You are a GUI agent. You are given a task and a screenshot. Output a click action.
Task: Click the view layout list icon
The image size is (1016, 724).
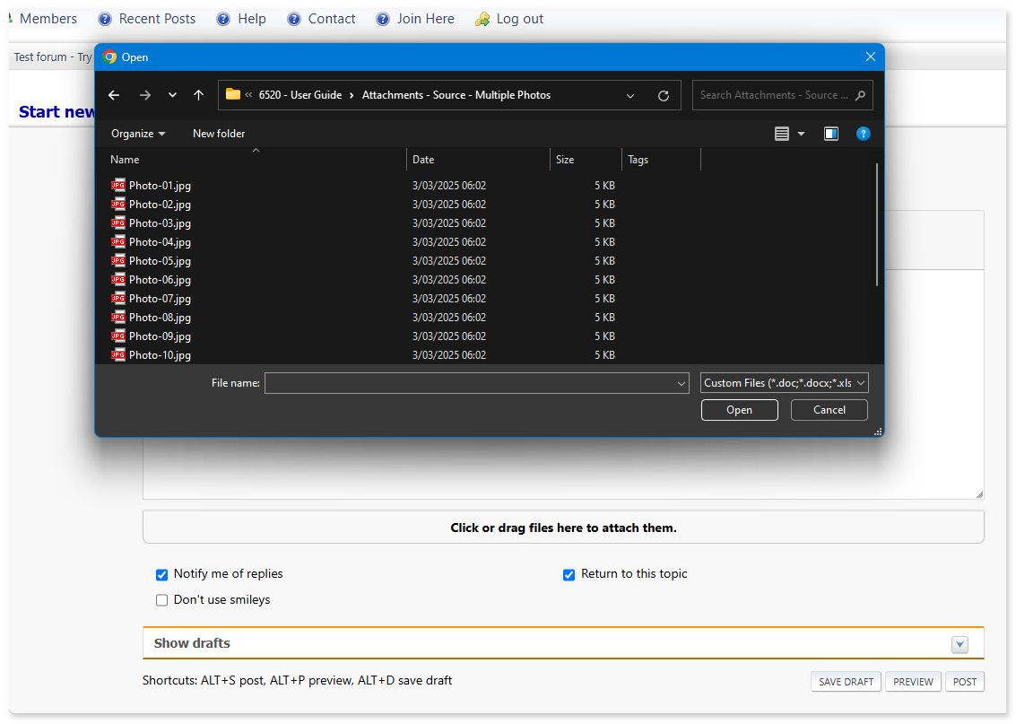782,134
